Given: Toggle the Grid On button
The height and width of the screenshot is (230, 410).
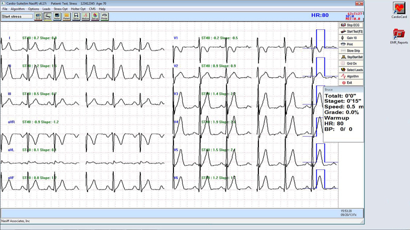Looking at the screenshot, I should (351, 63).
